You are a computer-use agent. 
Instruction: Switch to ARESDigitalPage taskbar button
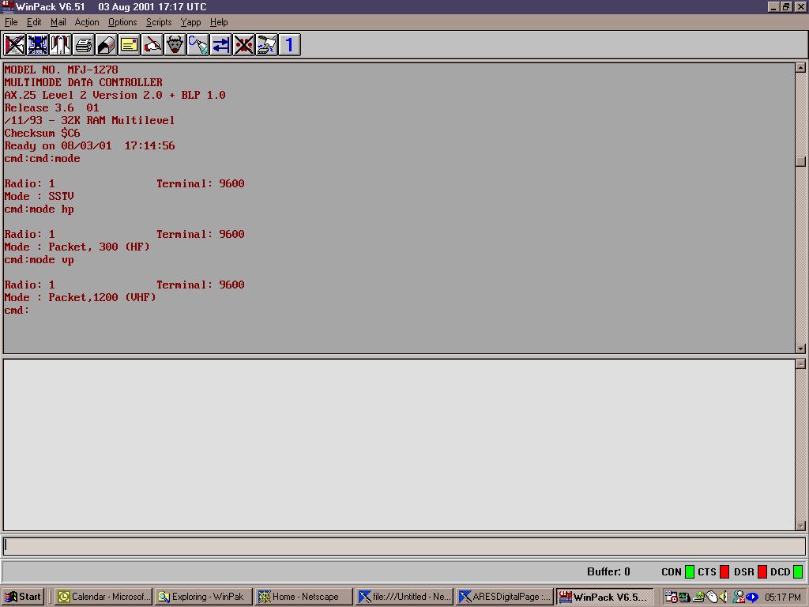pos(505,597)
